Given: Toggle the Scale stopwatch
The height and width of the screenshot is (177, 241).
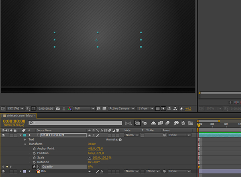Looking at the screenshot, I should [x=34, y=158].
